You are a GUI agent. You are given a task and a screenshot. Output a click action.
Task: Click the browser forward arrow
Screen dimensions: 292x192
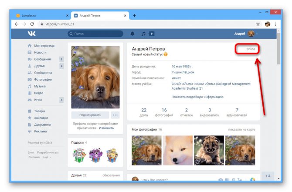point(24,24)
